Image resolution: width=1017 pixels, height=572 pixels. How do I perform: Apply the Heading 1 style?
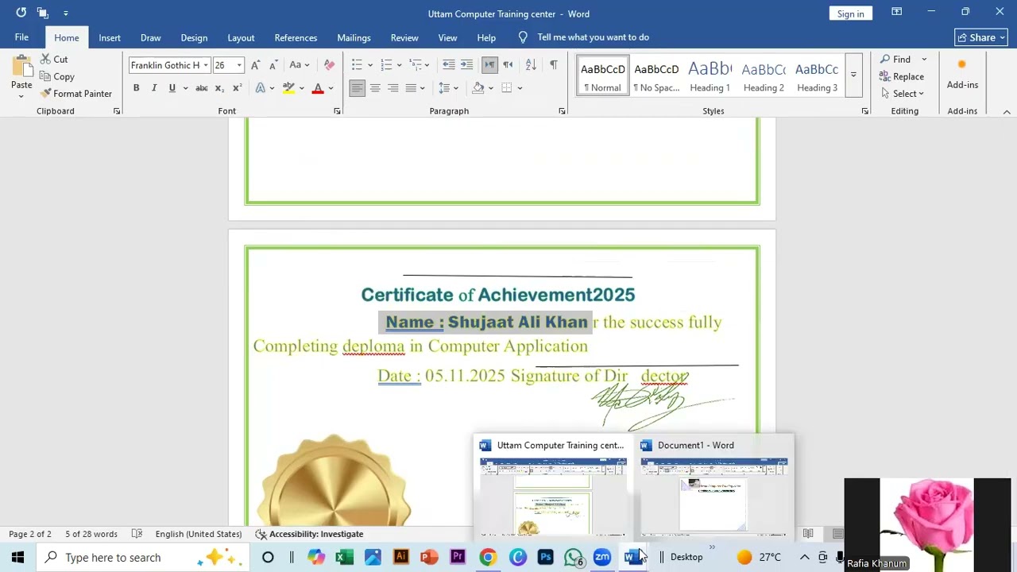coord(710,75)
